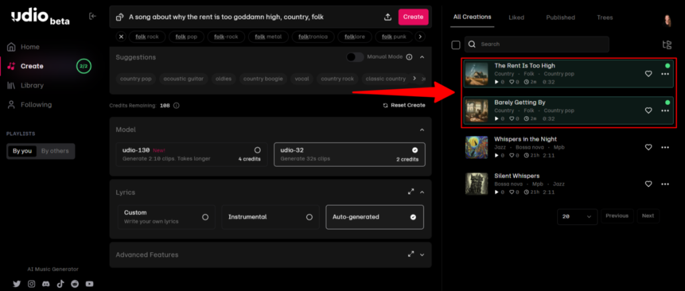Screen dimensions: 685x291
Task: Toggle Manual Mode switch
Action: pos(355,57)
